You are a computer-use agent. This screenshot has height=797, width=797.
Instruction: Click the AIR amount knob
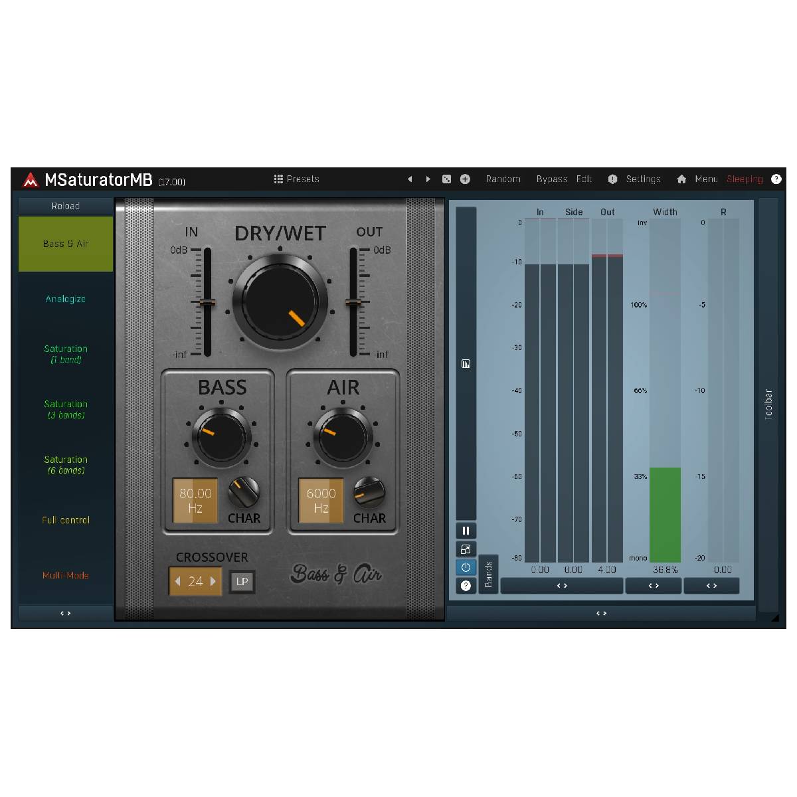pyautogui.click(x=343, y=437)
